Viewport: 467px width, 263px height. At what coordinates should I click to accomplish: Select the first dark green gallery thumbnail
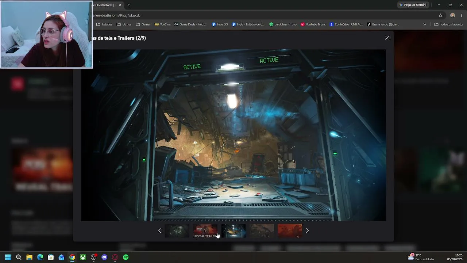coord(177,231)
